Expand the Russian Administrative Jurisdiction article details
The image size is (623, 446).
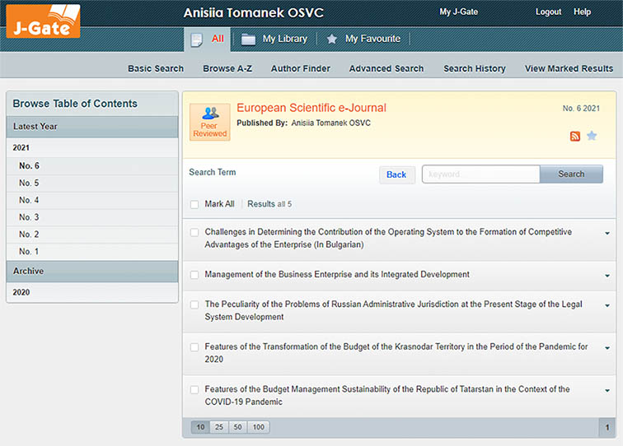tap(607, 306)
